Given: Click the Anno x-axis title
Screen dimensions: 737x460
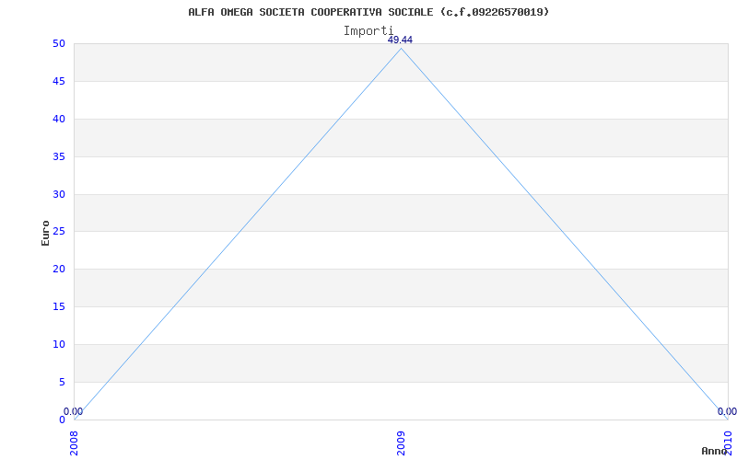Looking at the screenshot, I should pyautogui.click(x=715, y=451).
